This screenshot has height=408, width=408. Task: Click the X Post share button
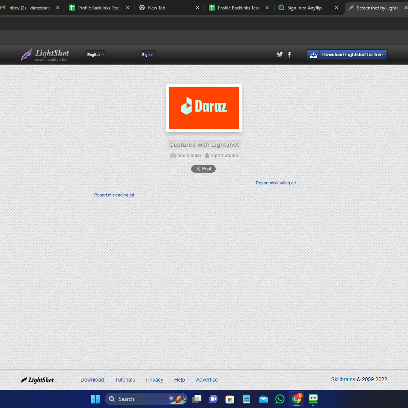tap(203, 169)
